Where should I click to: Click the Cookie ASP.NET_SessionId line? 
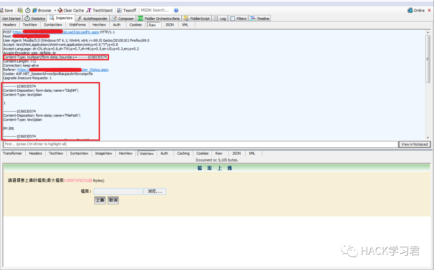(48, 74)
